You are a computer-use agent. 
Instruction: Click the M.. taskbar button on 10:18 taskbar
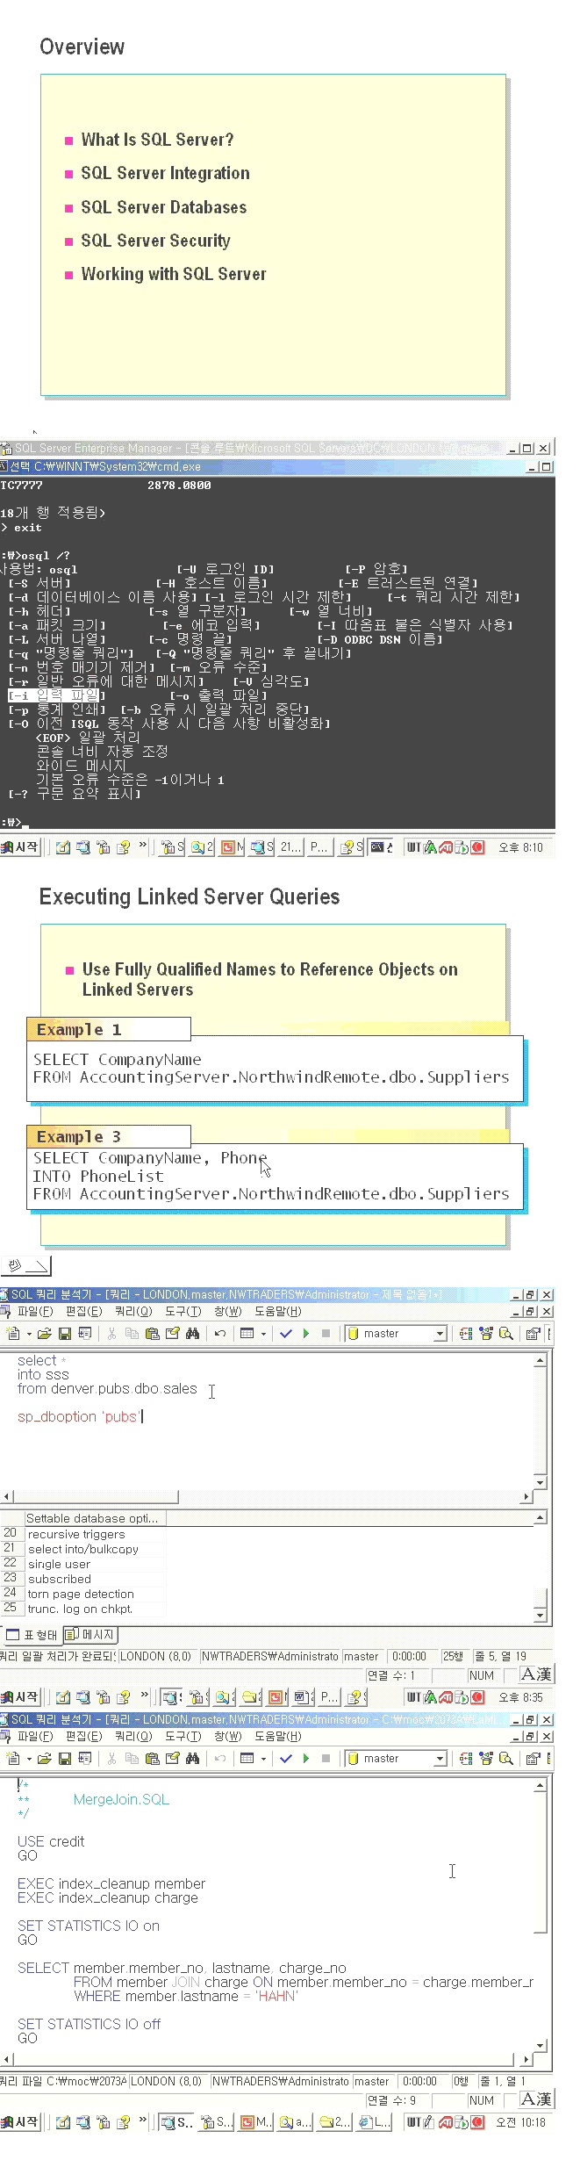tap(256, 2121)
